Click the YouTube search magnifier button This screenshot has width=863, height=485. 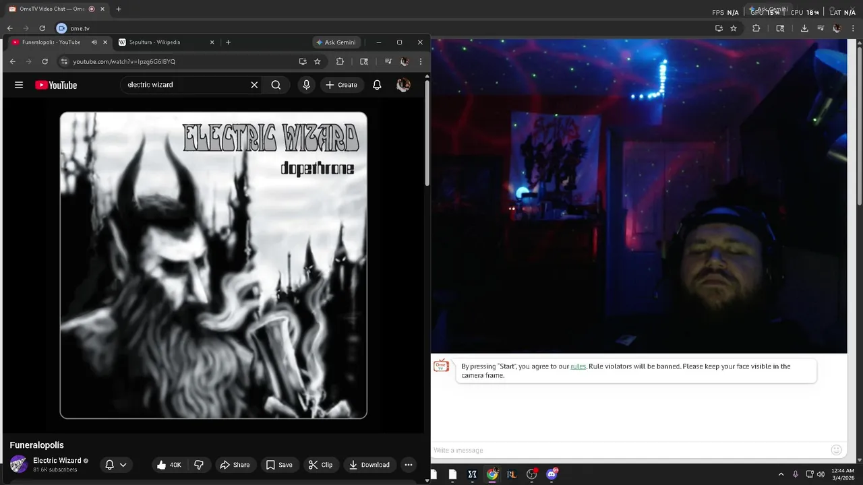click(276, 85)
